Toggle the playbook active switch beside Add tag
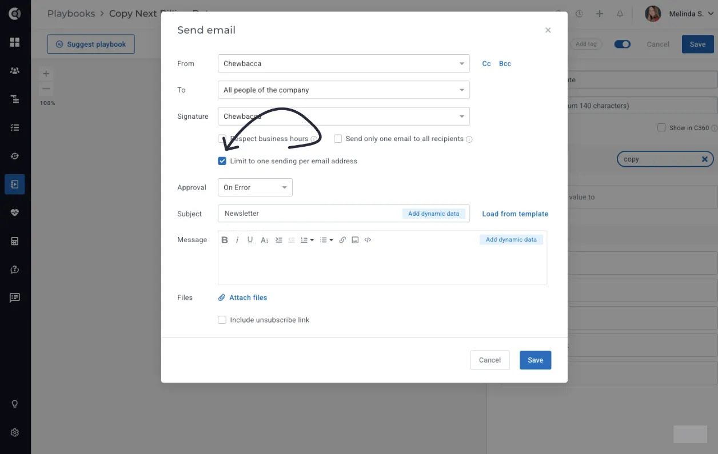The height and width of the screenshot is (454, 718). (623, 44)
